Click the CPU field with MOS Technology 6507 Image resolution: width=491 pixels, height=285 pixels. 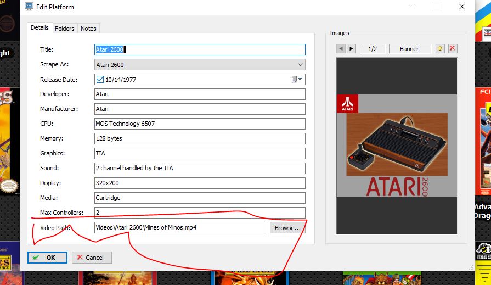[200, 124]
